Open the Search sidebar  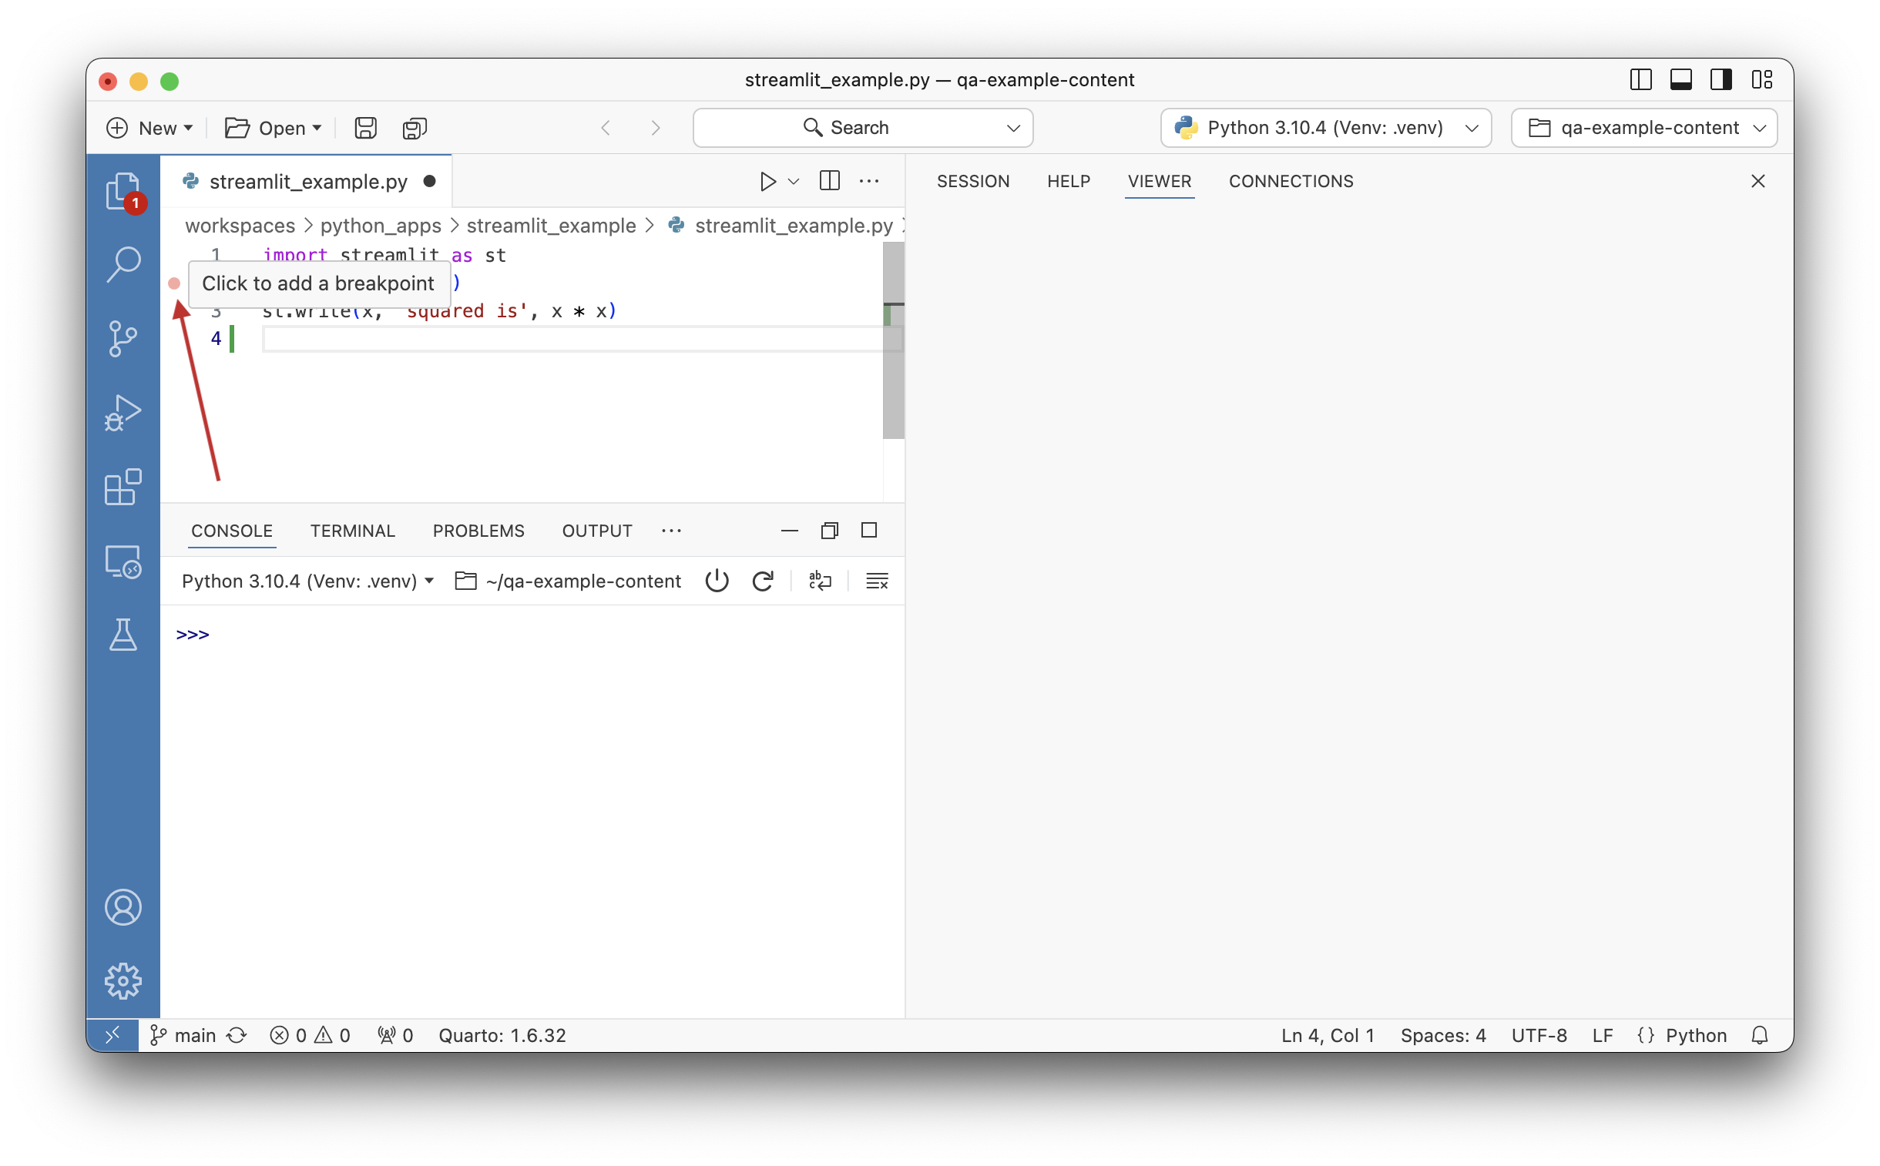click(x=123, y=264)
